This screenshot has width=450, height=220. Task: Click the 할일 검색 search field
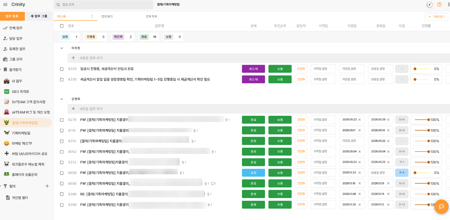(103, 5)
